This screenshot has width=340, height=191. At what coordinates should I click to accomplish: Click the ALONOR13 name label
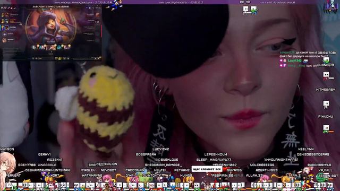click(326, 65)
